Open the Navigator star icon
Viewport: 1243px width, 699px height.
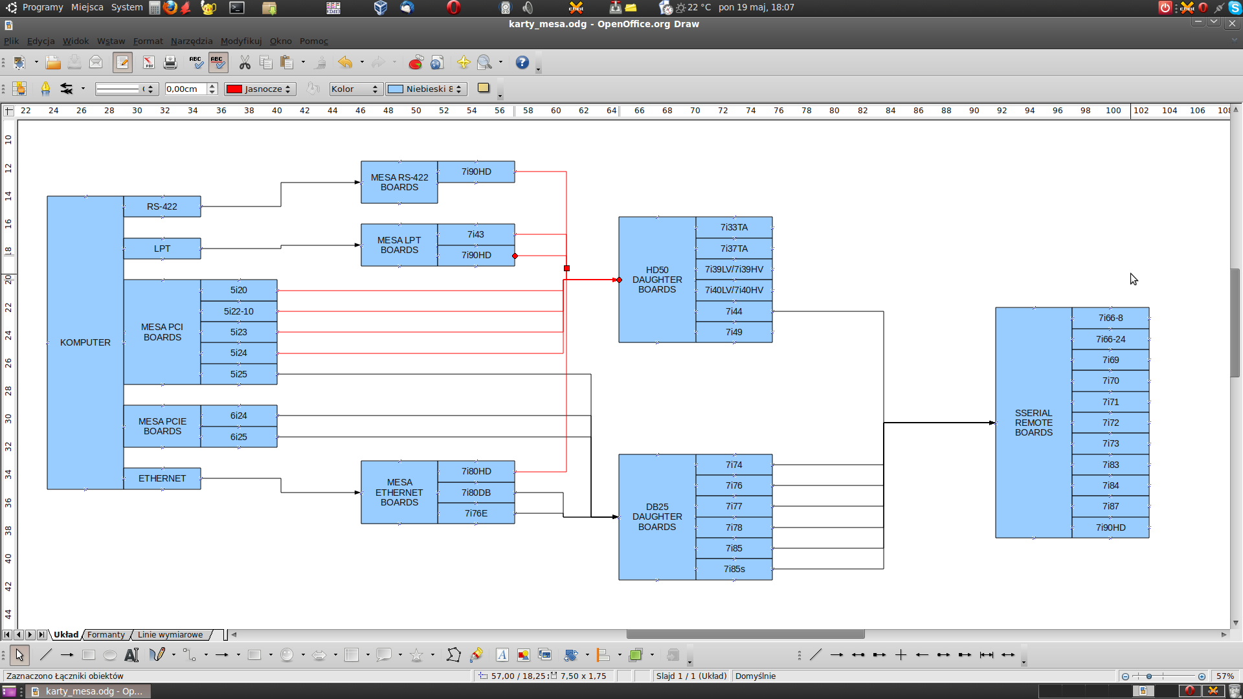pyautogui.click(x=464, y=62)
